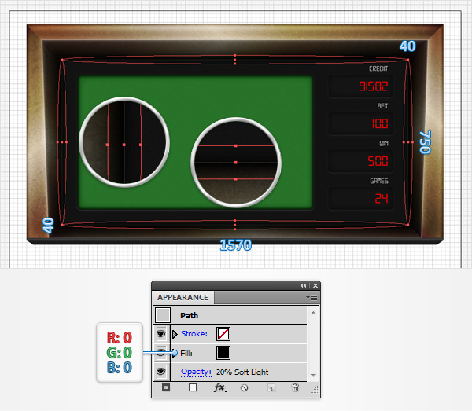The height and width of the screenshot is (411, 472).
Task: Click Duplicate Selected Item icon
Action: click(271, 388)
